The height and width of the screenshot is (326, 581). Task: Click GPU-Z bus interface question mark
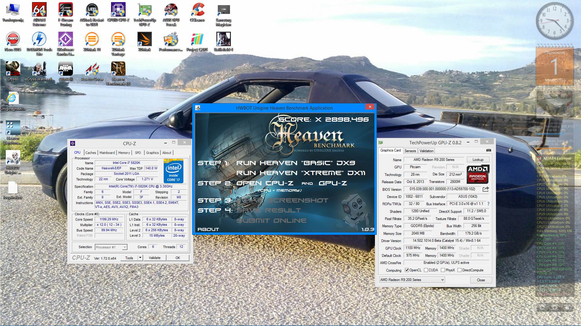(488, 204)
